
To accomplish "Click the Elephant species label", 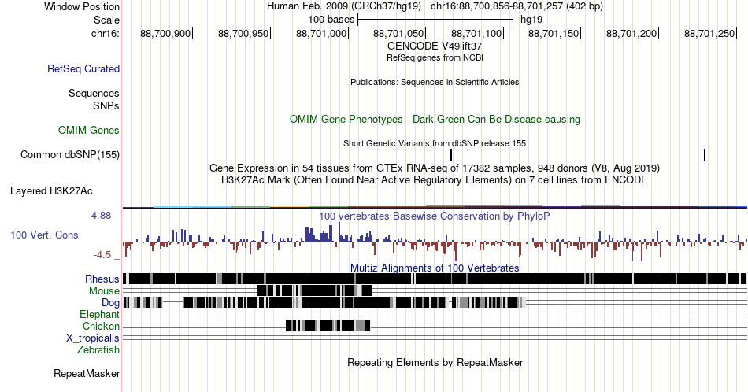I will 99,314.
